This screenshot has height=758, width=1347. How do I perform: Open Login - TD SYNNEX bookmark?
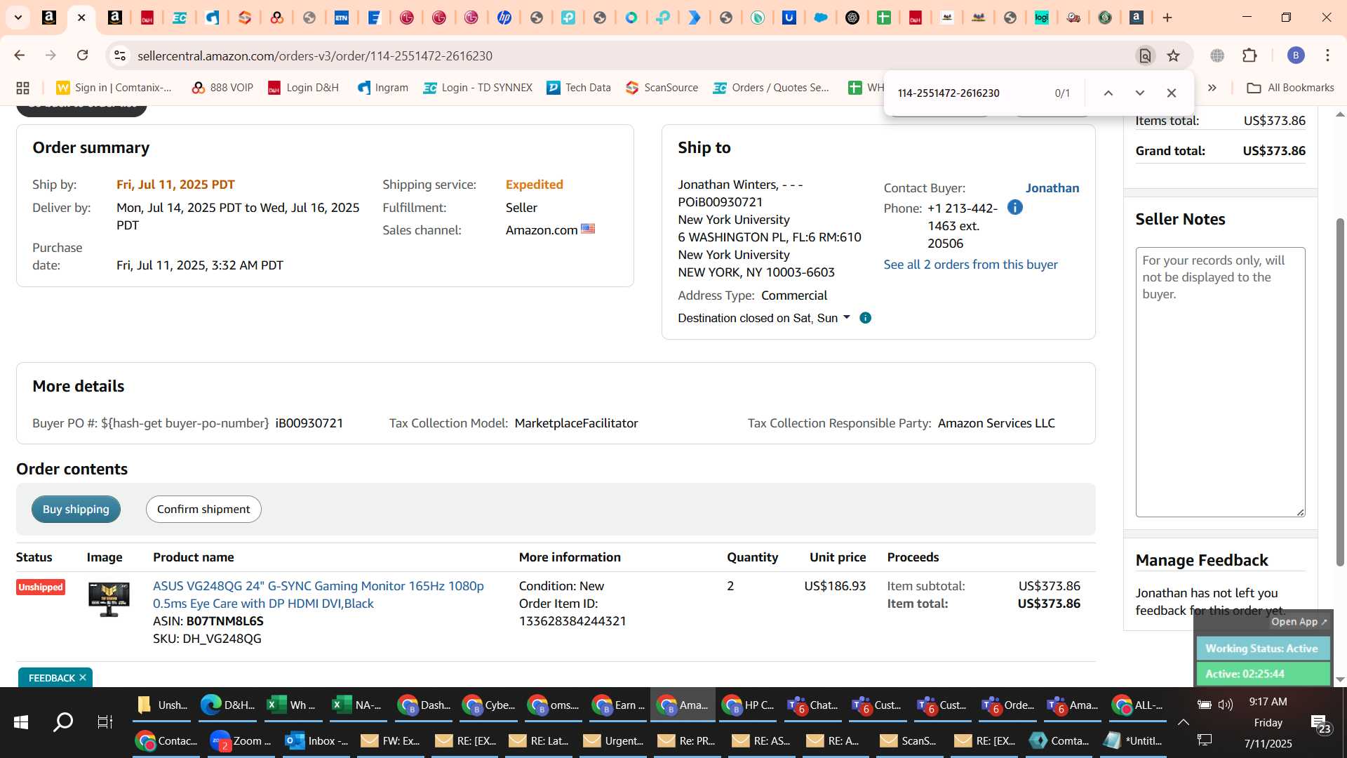[478, 88]
